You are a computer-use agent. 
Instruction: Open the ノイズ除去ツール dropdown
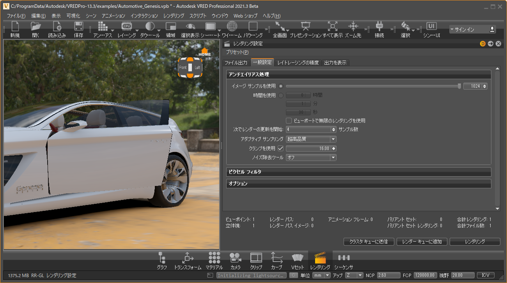311,158
